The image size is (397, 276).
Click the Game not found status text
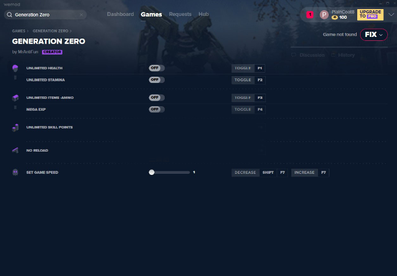(340, 35)
